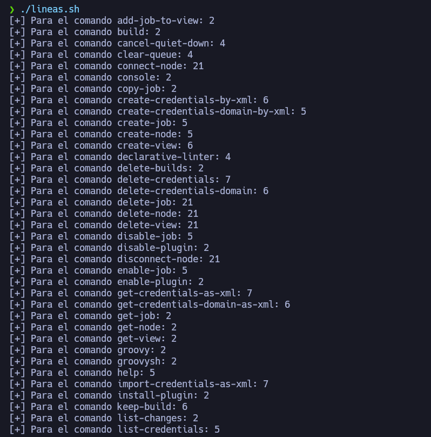Select the cancel-quiet-down command text
Image resolution: width=431 pixels, height=437 pixels.
[165, 43]
